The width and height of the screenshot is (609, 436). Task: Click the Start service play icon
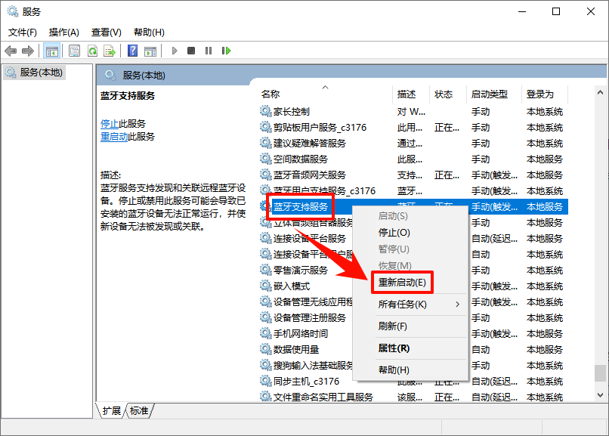pyautogui.click(x=175, y=51)
